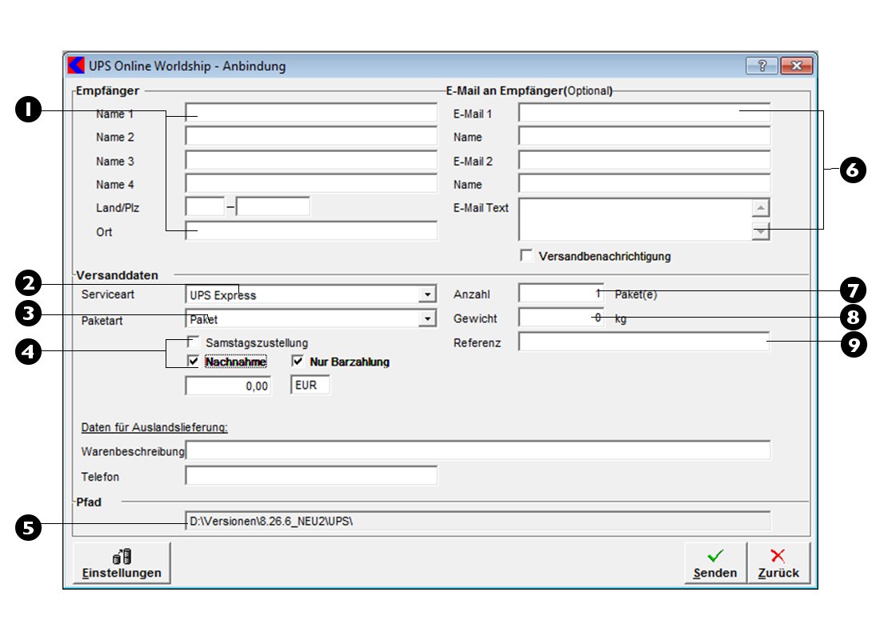The height and width of the screenshot is (640, 880).
Task: Click Senden to send the shipment
Action: click(715, 563)
